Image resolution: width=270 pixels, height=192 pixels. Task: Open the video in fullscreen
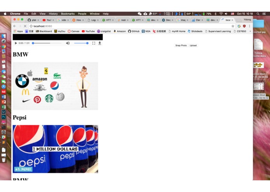pyautogui.click(x=94, y=43)
